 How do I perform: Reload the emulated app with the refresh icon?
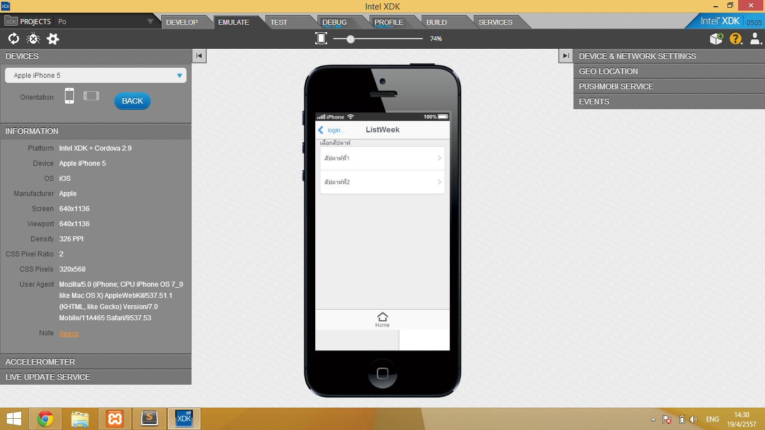(13, 39)
